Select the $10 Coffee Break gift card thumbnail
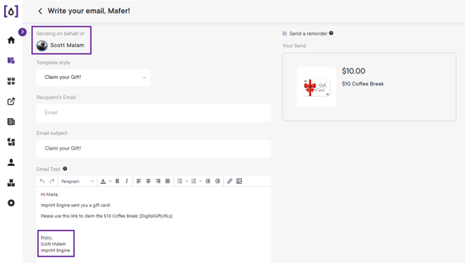 (x=316, y=87)
